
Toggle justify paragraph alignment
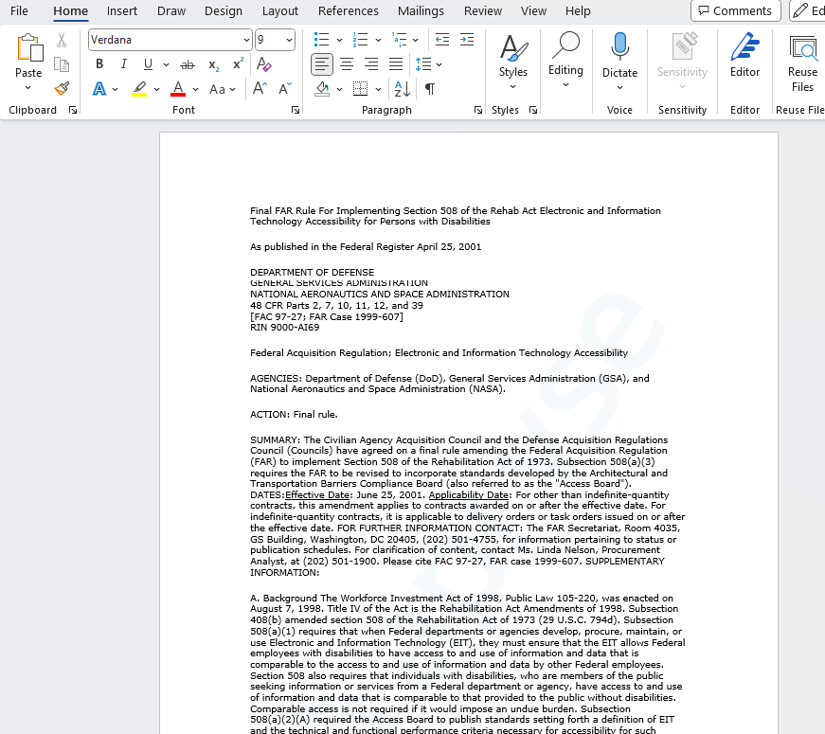click(x=395, y=64)
